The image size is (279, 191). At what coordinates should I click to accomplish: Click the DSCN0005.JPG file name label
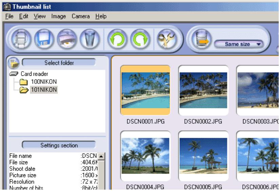[x=203, y=187]
